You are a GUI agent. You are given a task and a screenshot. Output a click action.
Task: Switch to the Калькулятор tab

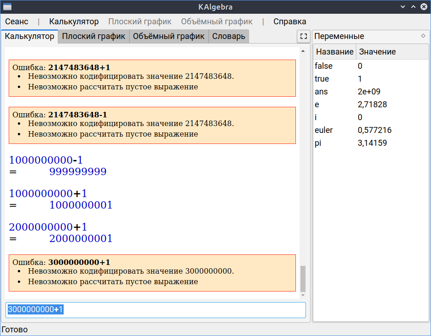point(29,36)
